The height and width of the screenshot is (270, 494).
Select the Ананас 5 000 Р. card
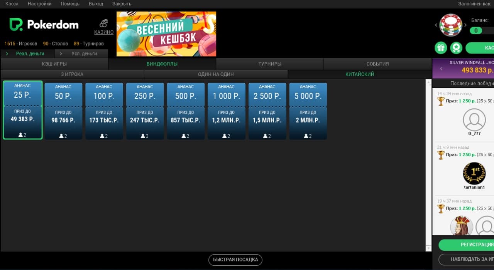tap(308, 111)
